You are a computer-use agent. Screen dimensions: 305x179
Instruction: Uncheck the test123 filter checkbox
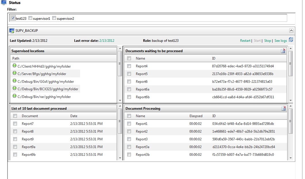click(x=13, y=18)
